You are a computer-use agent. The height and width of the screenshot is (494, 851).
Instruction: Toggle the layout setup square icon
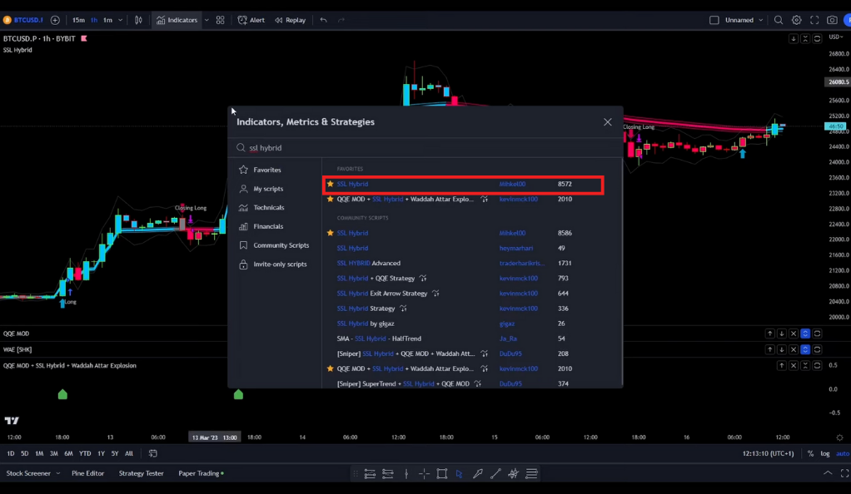click(714, 20)
